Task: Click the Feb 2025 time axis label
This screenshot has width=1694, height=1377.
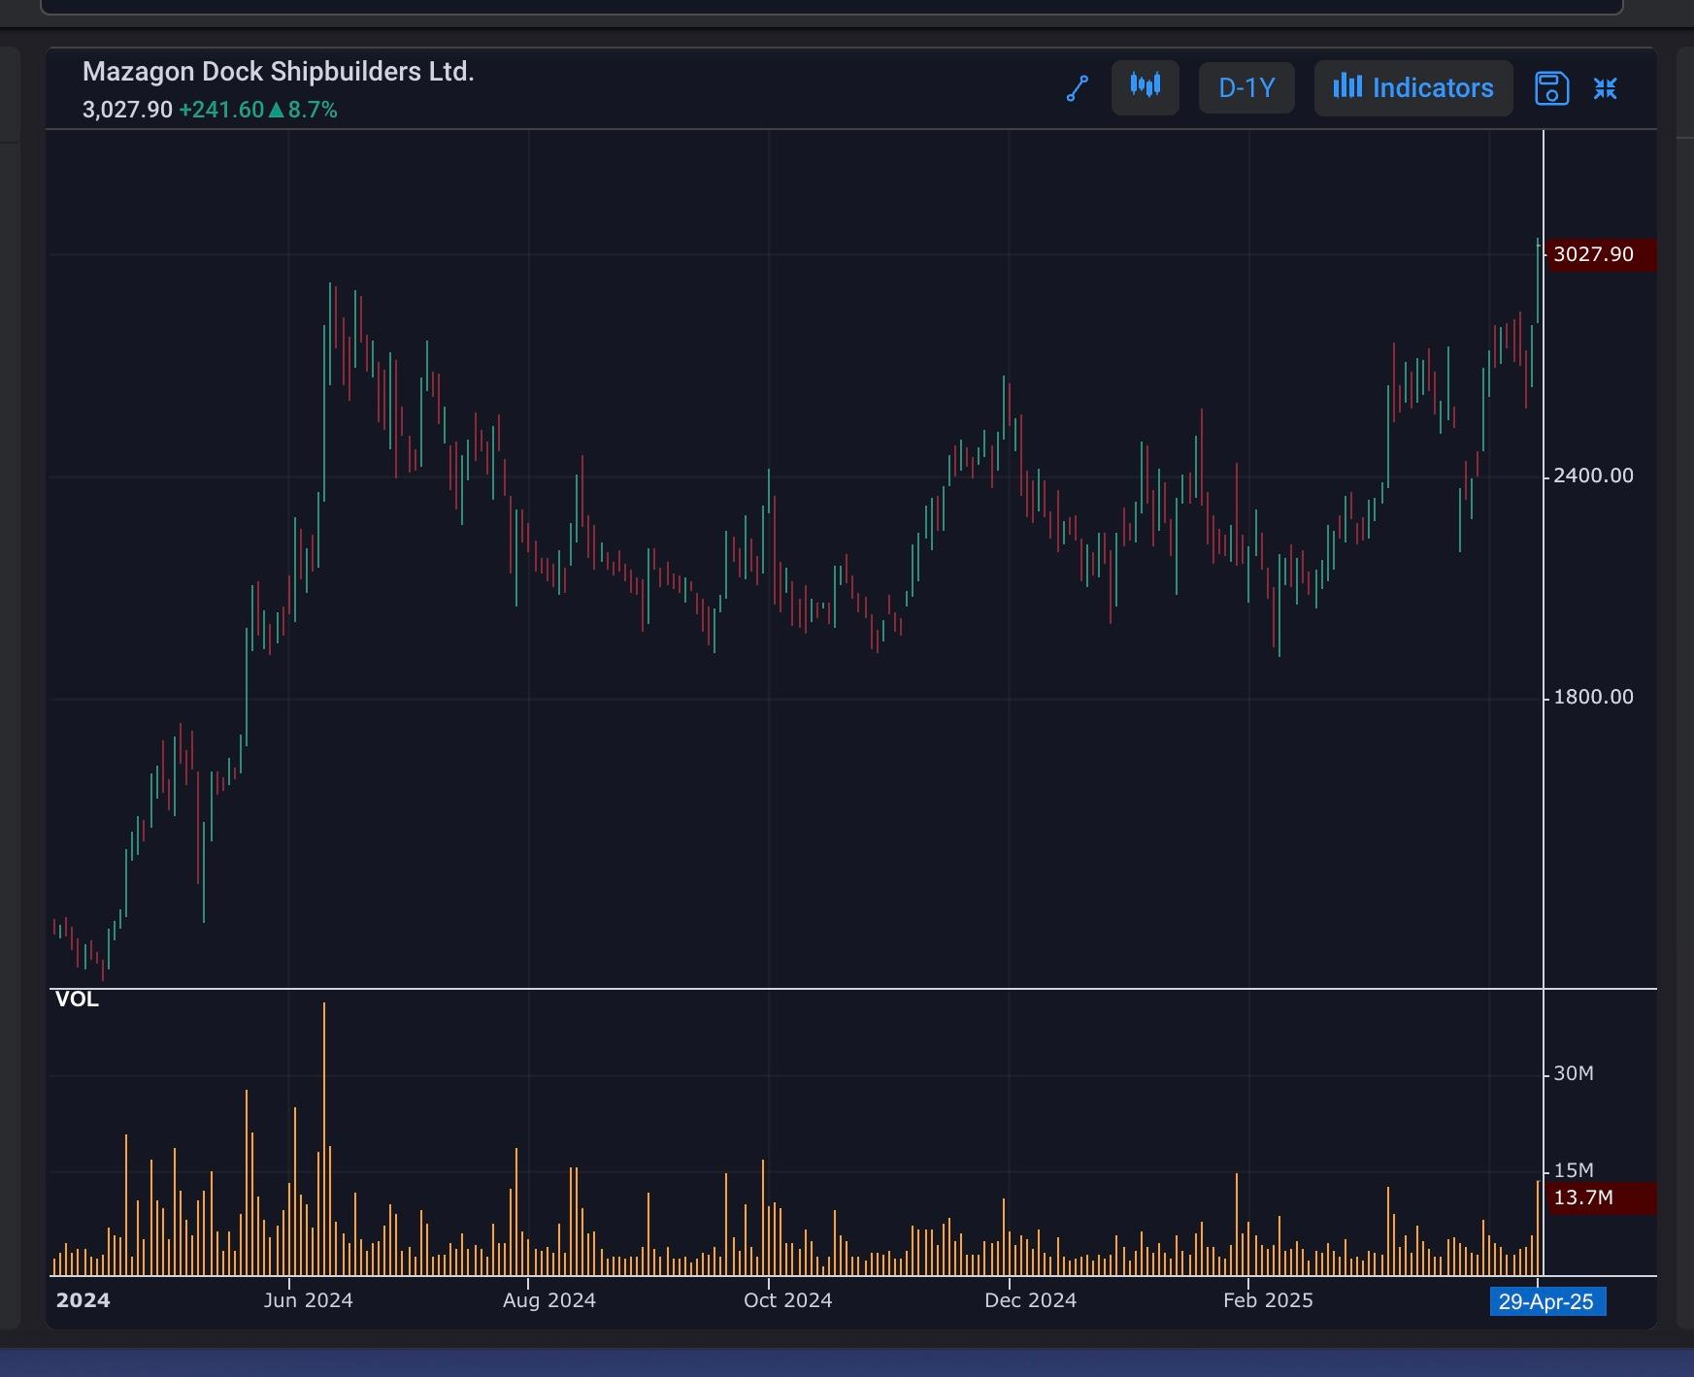Action: tap(1268, 1300)
